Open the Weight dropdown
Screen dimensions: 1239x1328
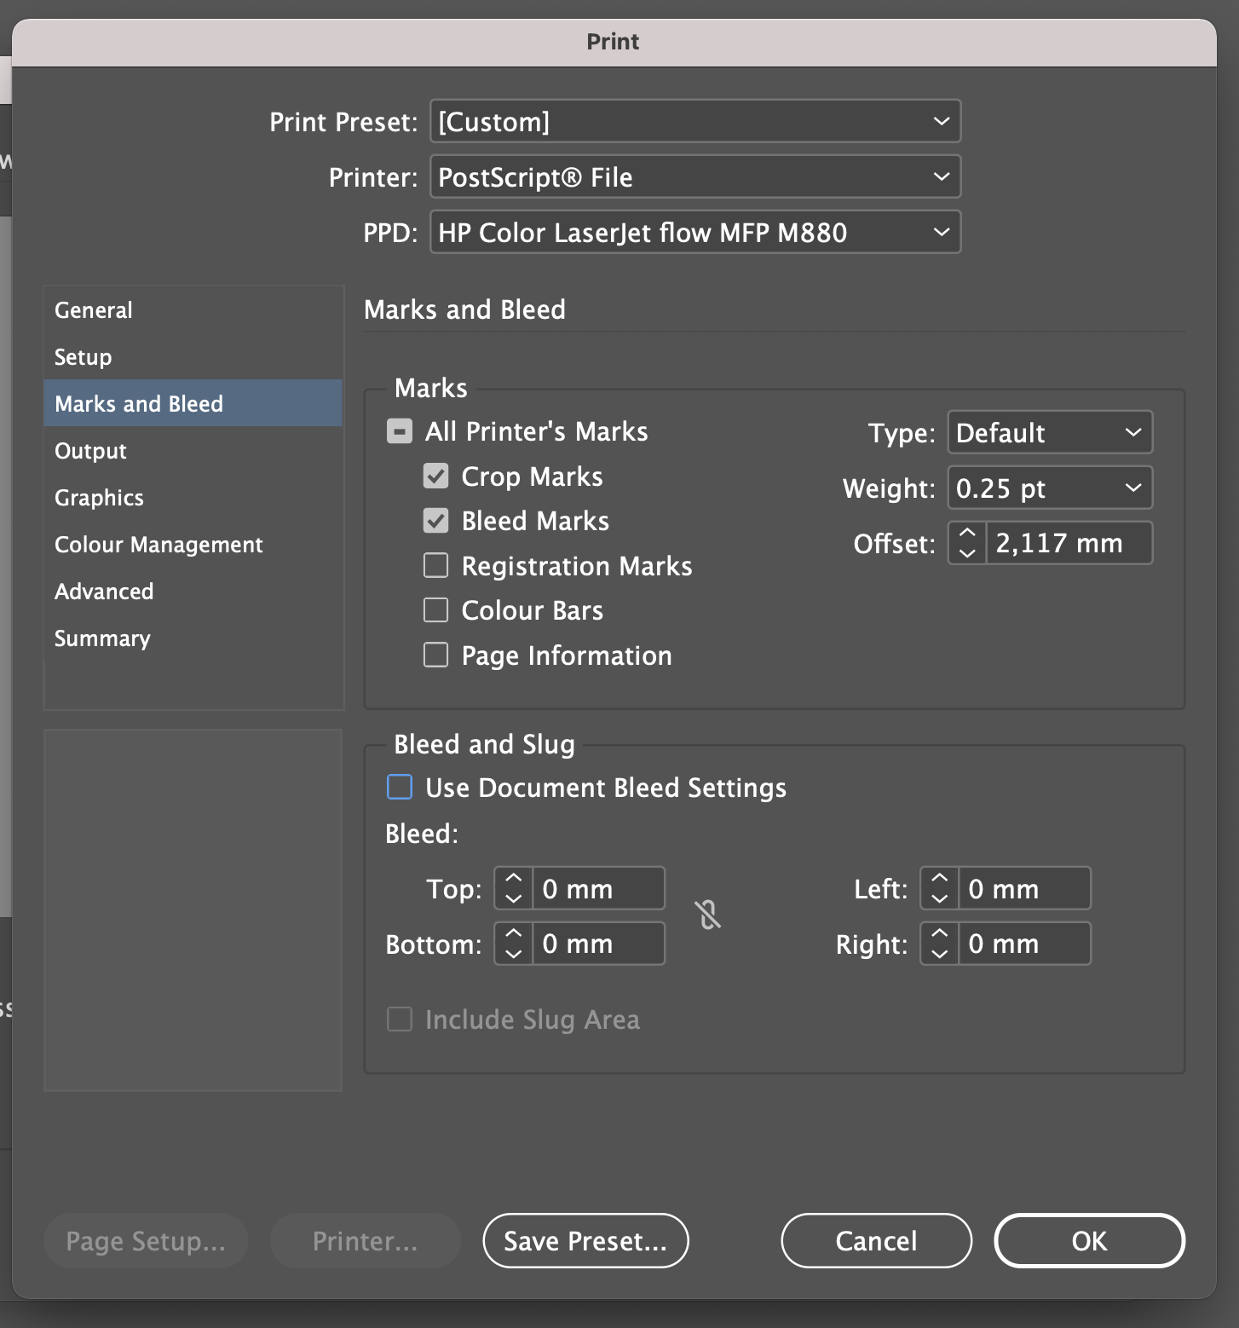[x=1049, y=488]
